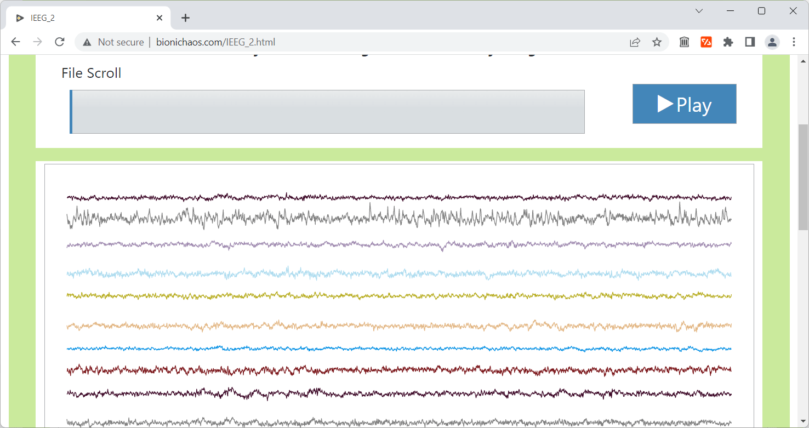
Task: Click the trash-shaped extension icon
Action: click(x=684, y=42)
